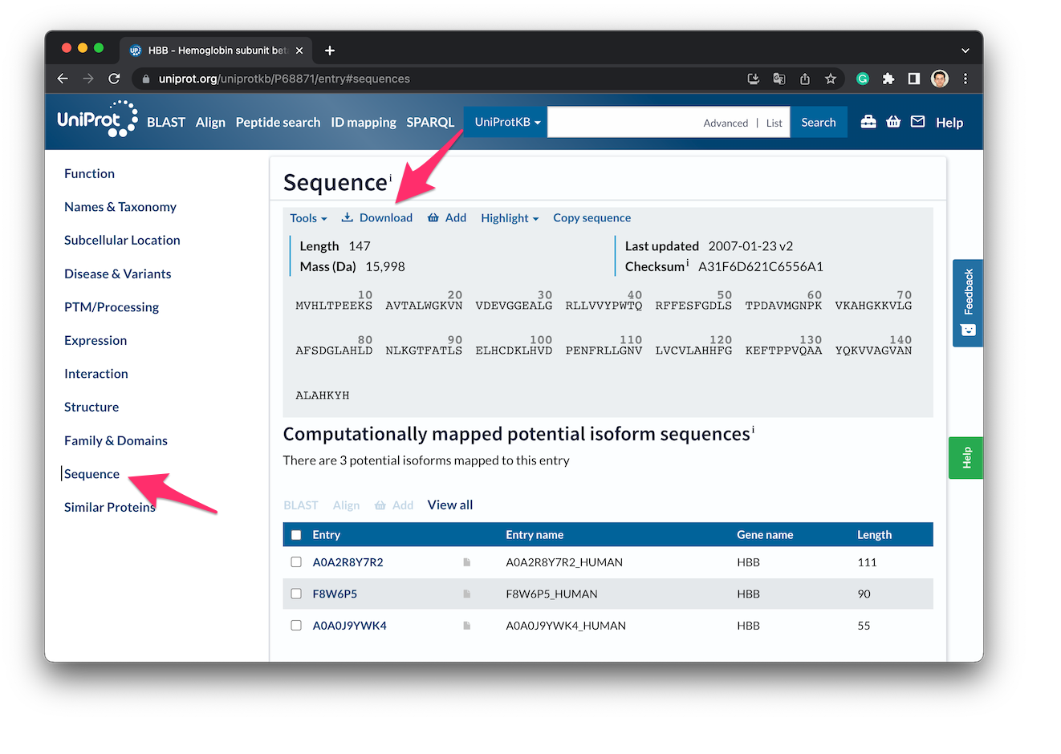The height and width of the screenshot is (754, 1061).
Task: Go to Function section in sidebar
Action: tap(89, 173)
